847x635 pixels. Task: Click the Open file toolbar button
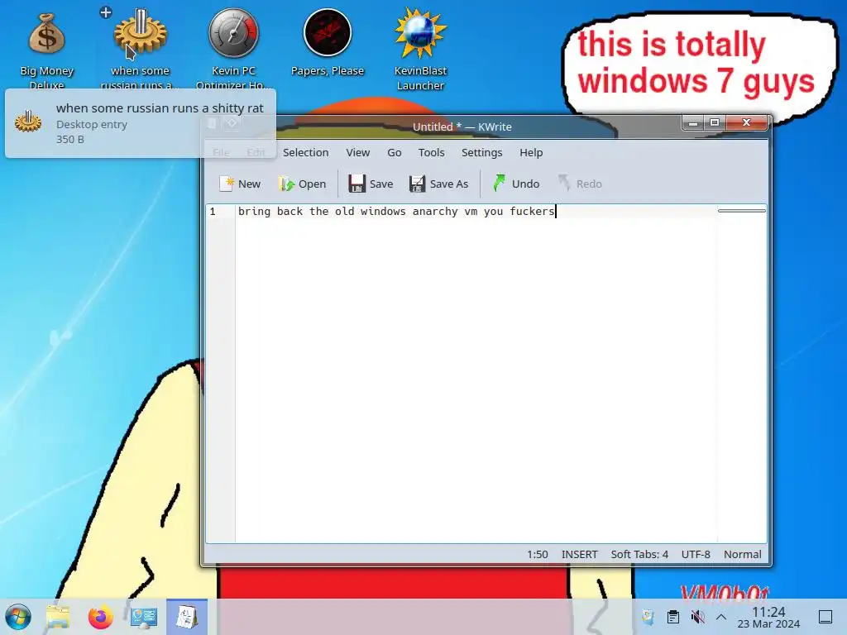[x=302, y=184]
